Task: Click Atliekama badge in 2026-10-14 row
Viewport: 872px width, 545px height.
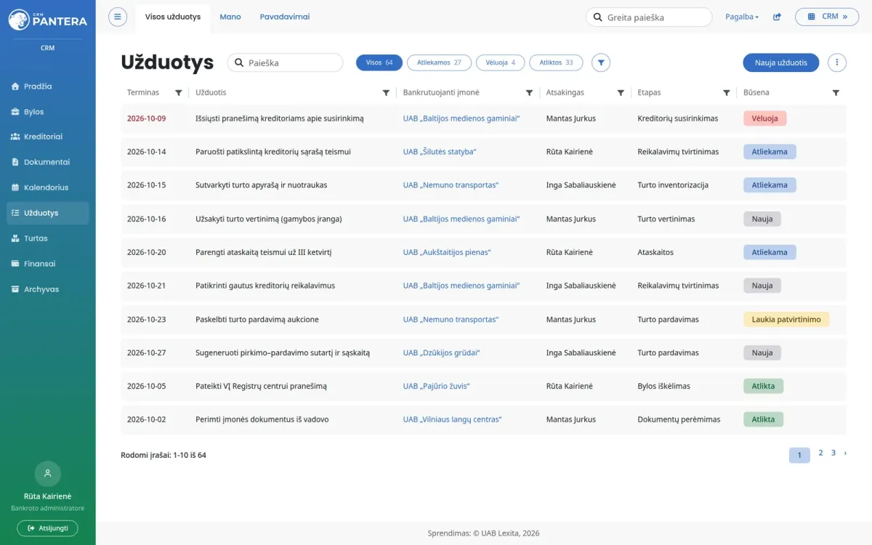Action: pos(770,152)
